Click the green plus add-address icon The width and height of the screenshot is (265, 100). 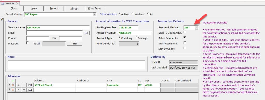coord(13,81)
